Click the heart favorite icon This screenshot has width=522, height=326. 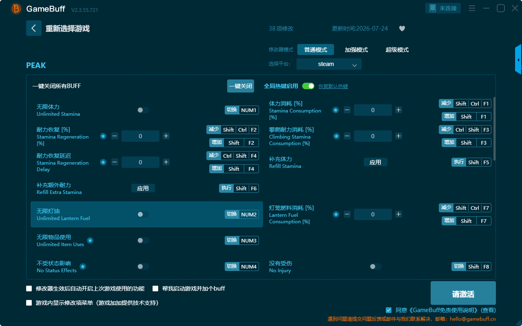coord(402,29)
